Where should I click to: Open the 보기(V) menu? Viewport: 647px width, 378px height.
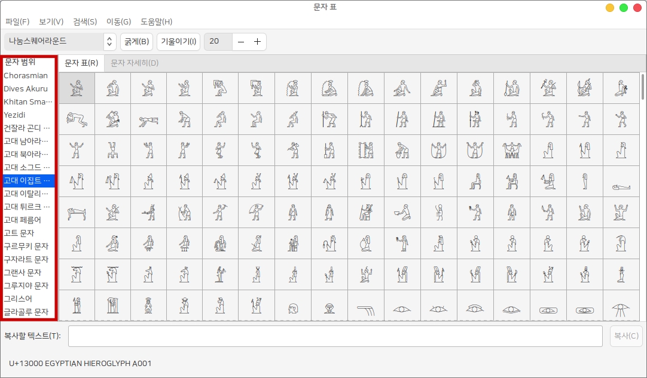(51, 21)
